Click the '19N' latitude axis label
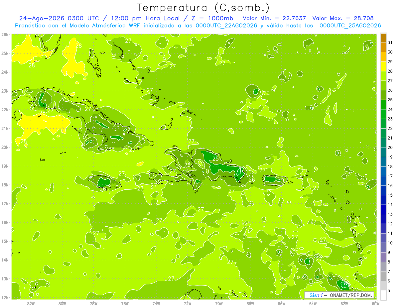Screen dimensions: 399x308 [5, 166]
